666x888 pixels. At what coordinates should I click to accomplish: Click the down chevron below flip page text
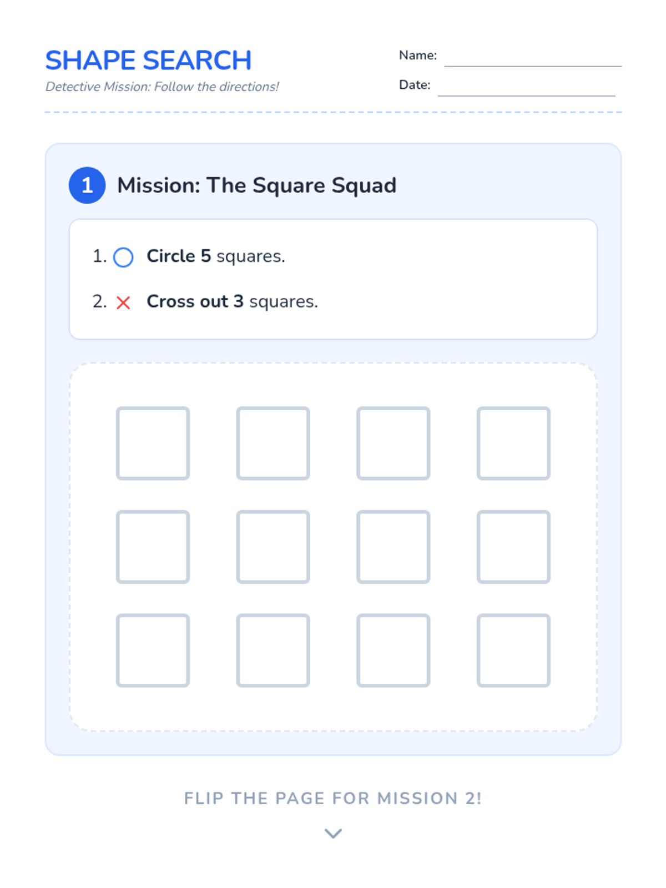pos(333,833)
